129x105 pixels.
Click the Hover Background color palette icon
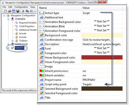[42, 58]
